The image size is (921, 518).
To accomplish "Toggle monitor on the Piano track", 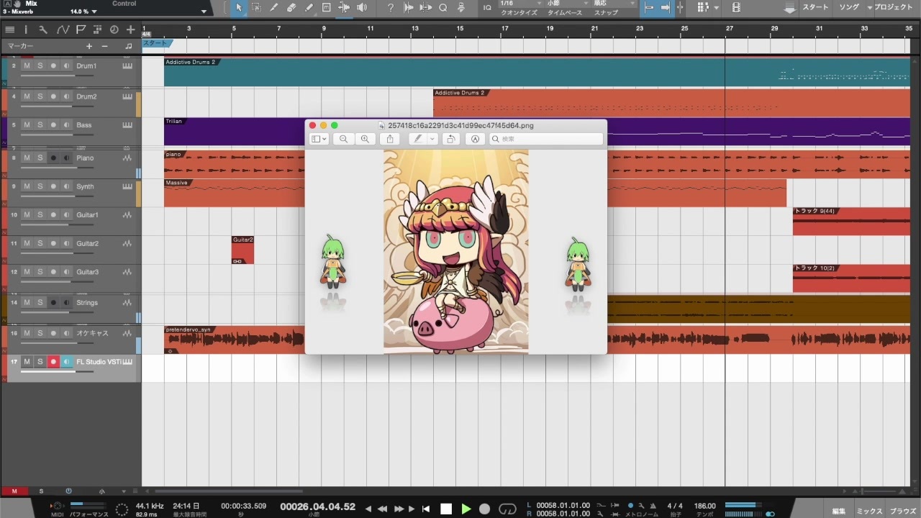I will (x=66, y=158).
